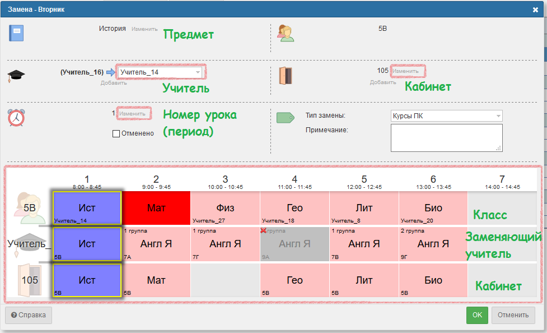Click the green tag substitution type icon
The height and width of the screenshot is (333, 547).
coord(286,117)
